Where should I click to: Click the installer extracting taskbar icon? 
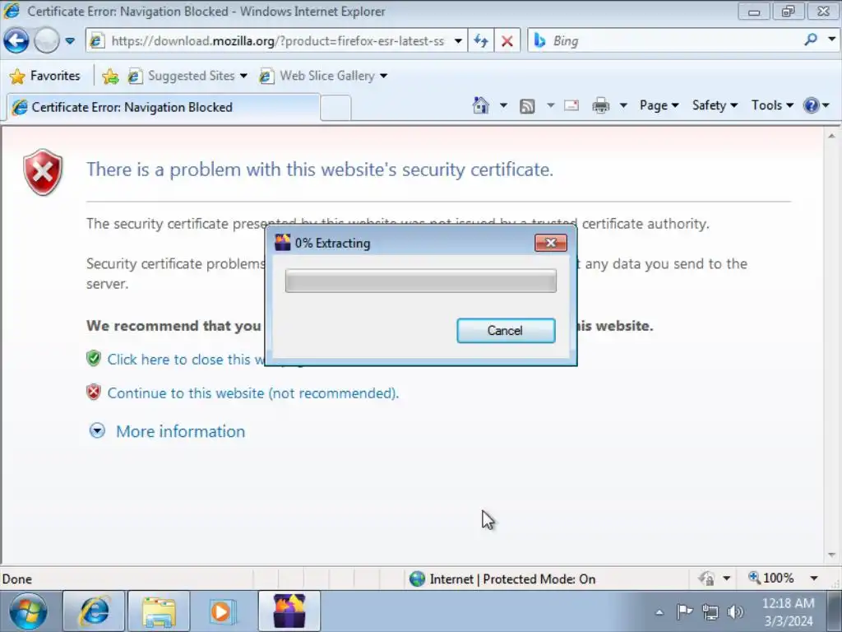point(289,611)
